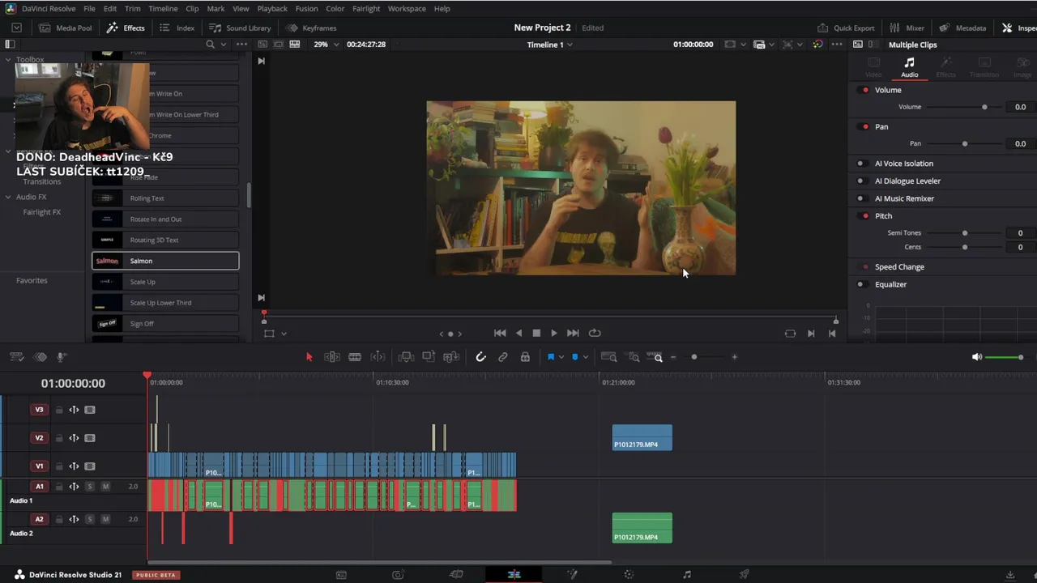The width and height of the screenshot is (1037, 583).
Task: Open the Trim menu
Action: tap(132, 9)
